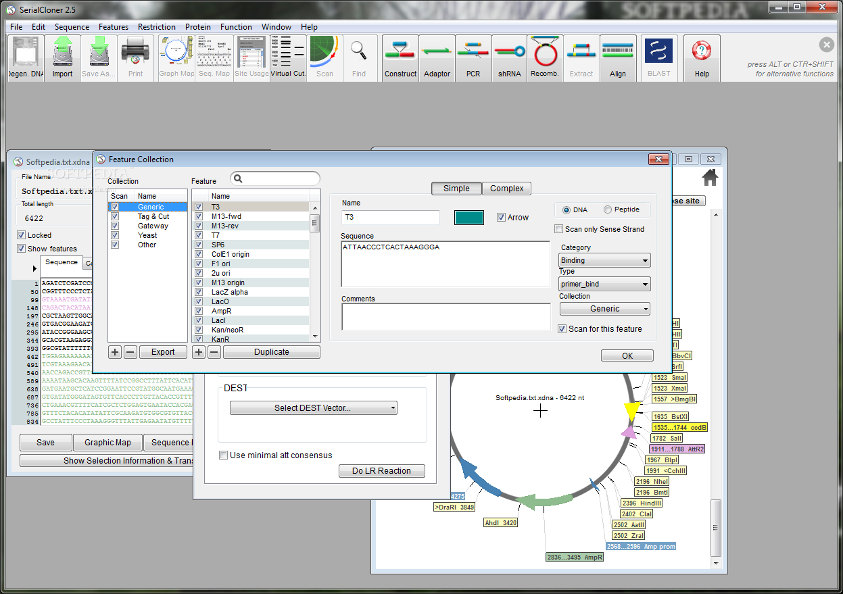Open the teal feature color swatch
843x594 pixels.
469,218
